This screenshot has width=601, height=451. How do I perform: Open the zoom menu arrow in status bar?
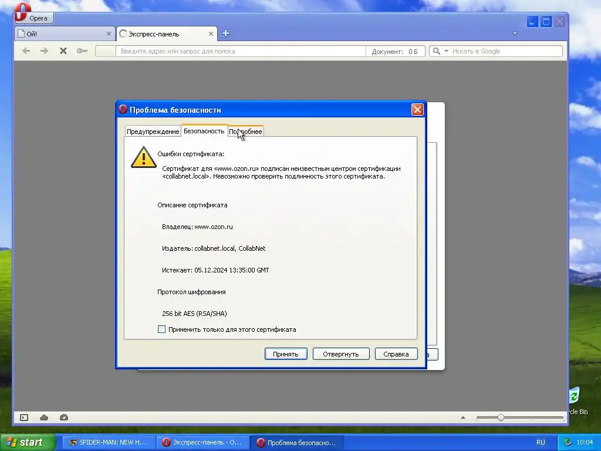[463, 418]
